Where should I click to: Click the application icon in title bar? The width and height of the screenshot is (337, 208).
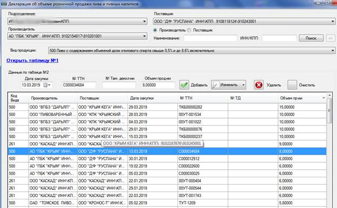coord(4,4)
